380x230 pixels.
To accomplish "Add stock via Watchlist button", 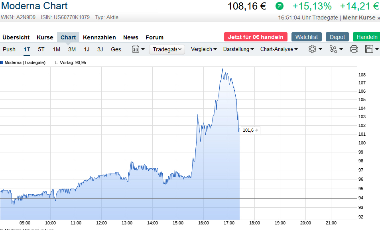I will tap(307, 37).
